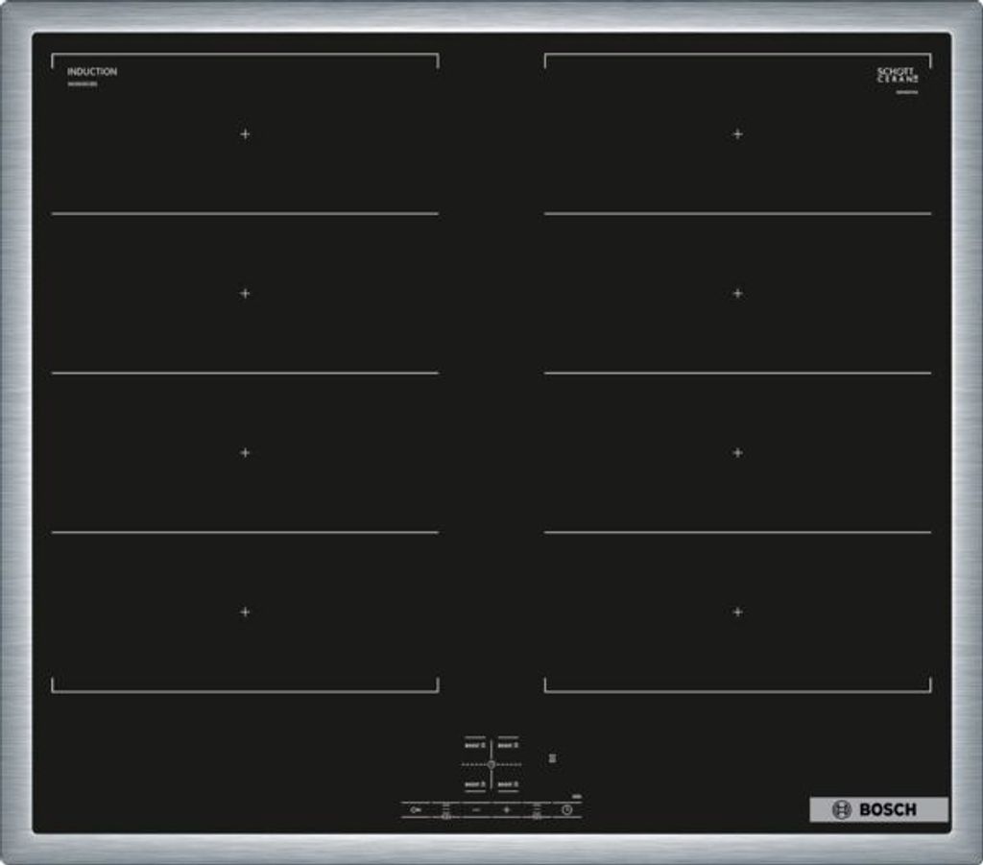Viewport: 983px width, 865px height.
Task: Tap the small stacked-lines icon beside the zone selector
Action: 552,758
